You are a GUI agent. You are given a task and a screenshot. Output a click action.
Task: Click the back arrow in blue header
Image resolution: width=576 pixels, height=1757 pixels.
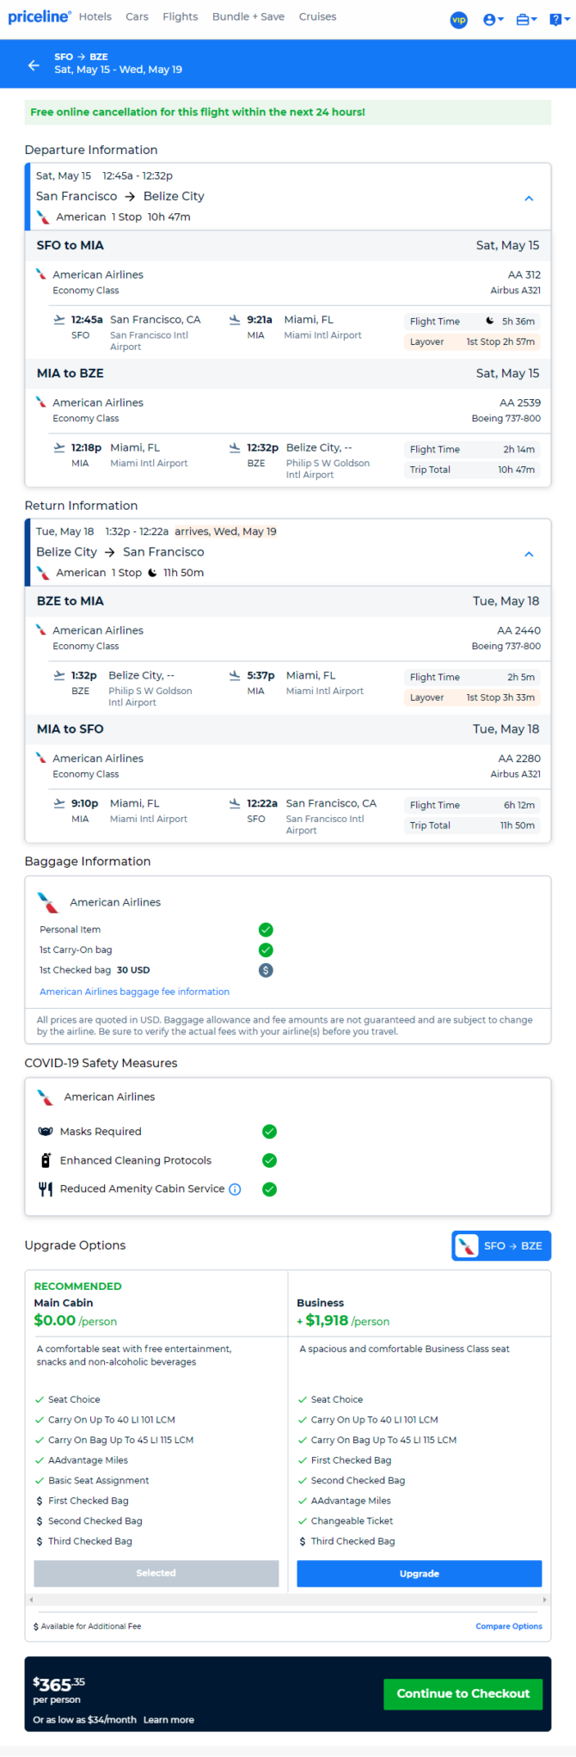[x=34, y=65]
